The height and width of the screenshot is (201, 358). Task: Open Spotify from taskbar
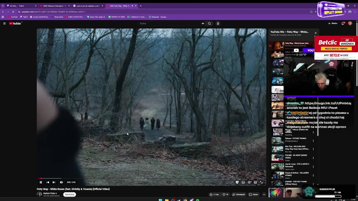(x=197, y=200)
